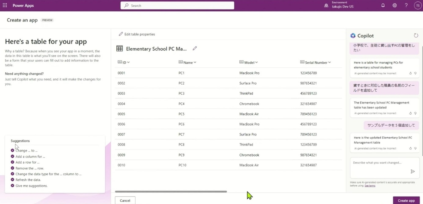Click the Elementary School PC Ma... table title
The height and width of the screenshot is (204, 423).
[x=157, y=49]
